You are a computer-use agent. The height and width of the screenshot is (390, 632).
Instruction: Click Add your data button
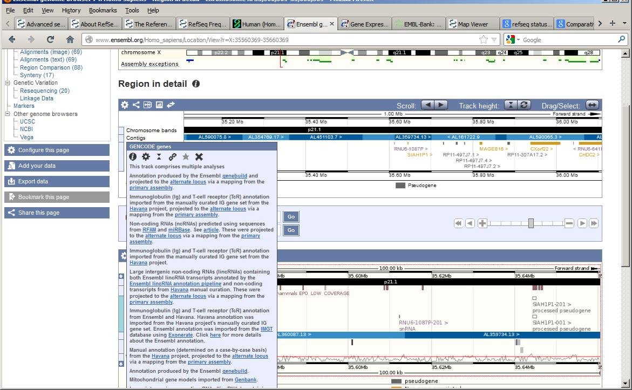coord(57,166)
